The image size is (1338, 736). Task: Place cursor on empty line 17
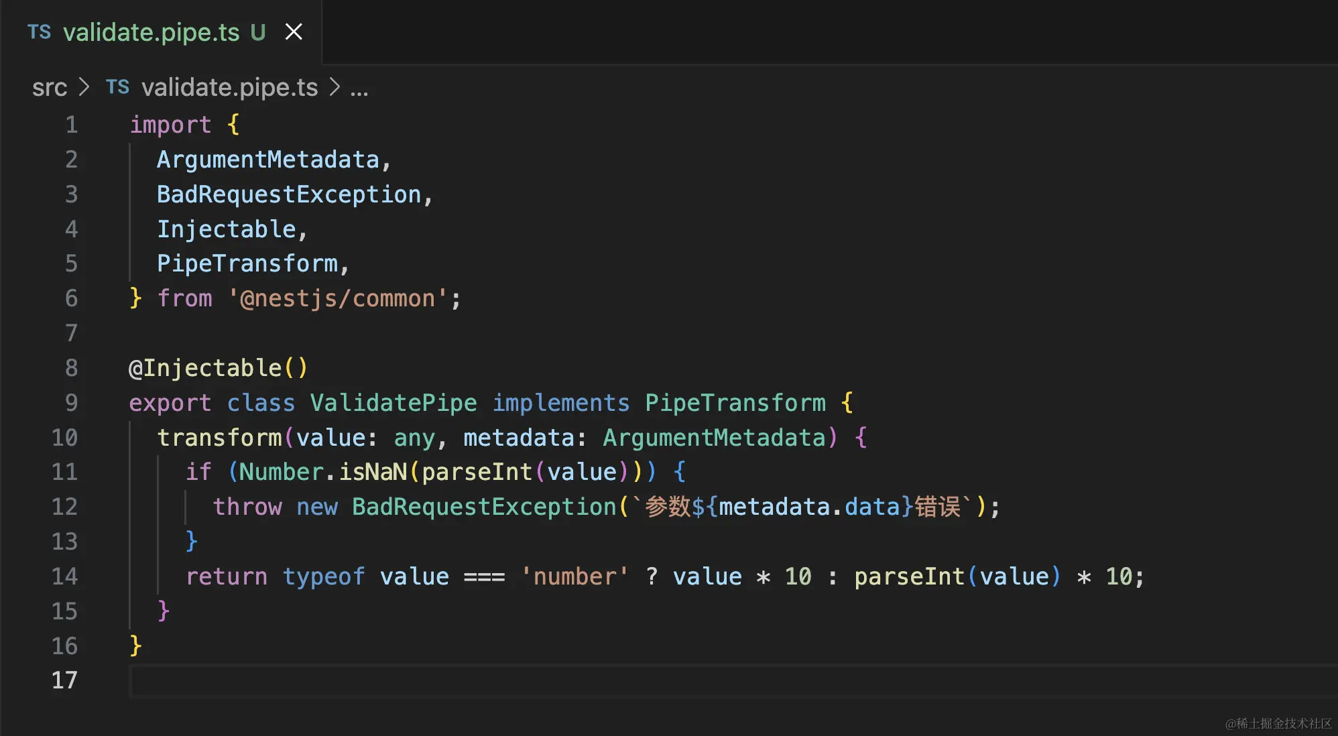(733, 681)
